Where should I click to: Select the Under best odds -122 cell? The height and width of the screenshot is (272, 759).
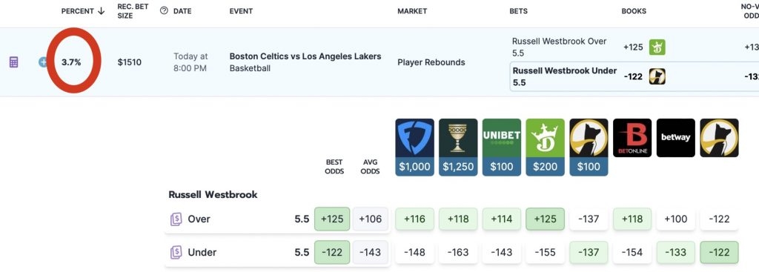pos(332,252)
